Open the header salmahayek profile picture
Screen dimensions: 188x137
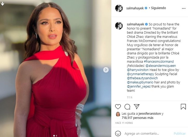[x=119, y=8]
